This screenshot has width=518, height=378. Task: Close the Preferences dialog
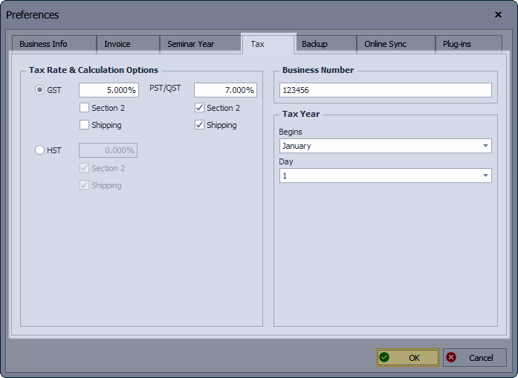[498, 15]
